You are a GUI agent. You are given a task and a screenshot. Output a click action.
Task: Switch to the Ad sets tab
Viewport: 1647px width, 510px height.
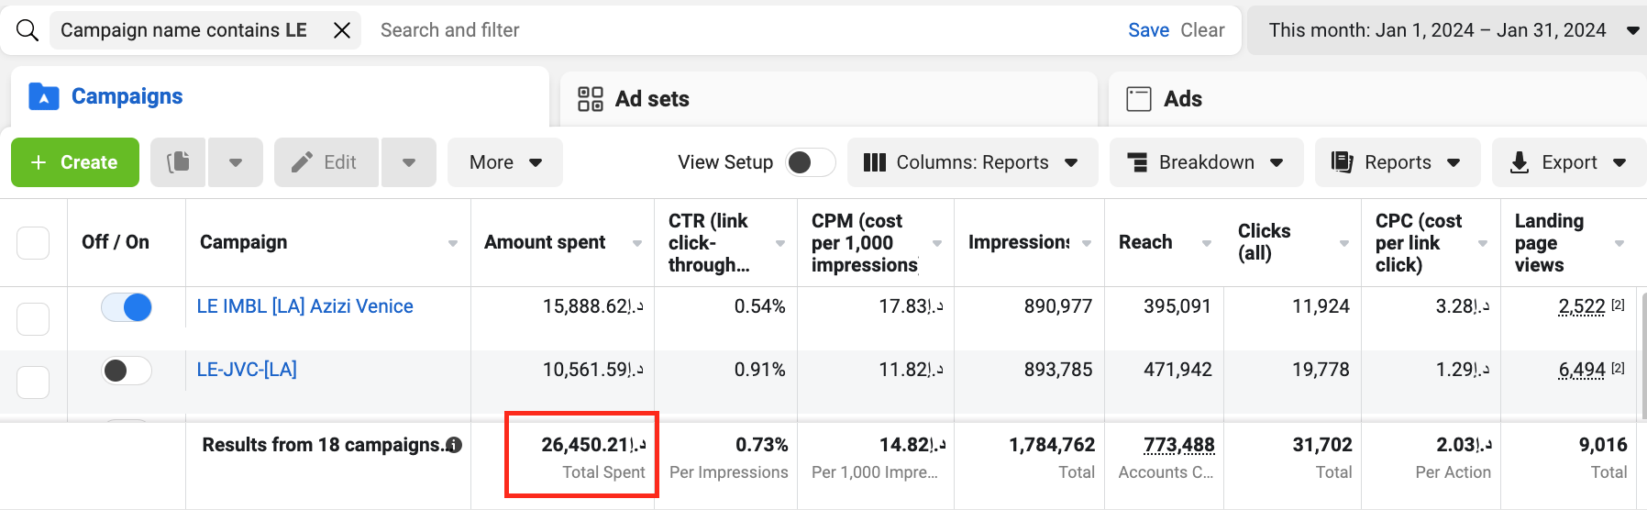tap(651, 99)
